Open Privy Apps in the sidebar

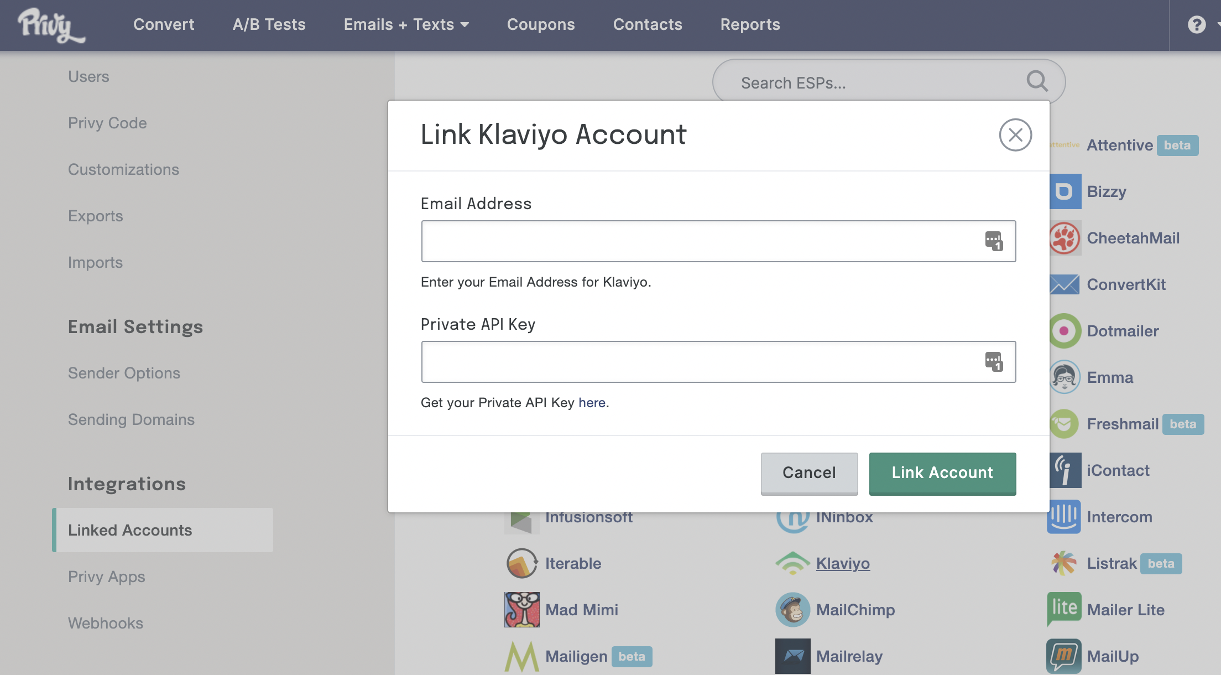tap(106, 577)
